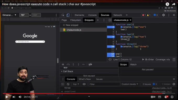The height and width of the screenshot is (100, 178).
Task: Open the Issues drawer tab
Action: pyautogui.click(x=99, y=79)
